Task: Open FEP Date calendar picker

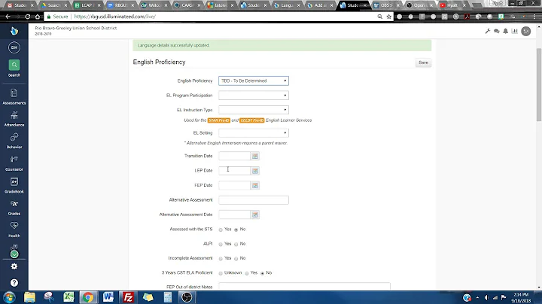Action: pyautogui.click(x=255, y=186)
